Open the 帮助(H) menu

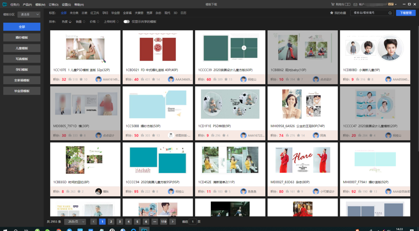[79, 5]
